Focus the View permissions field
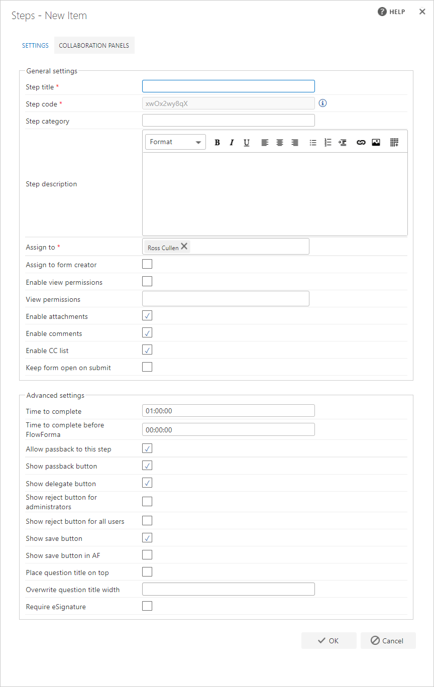 click(x=226, y=298)
